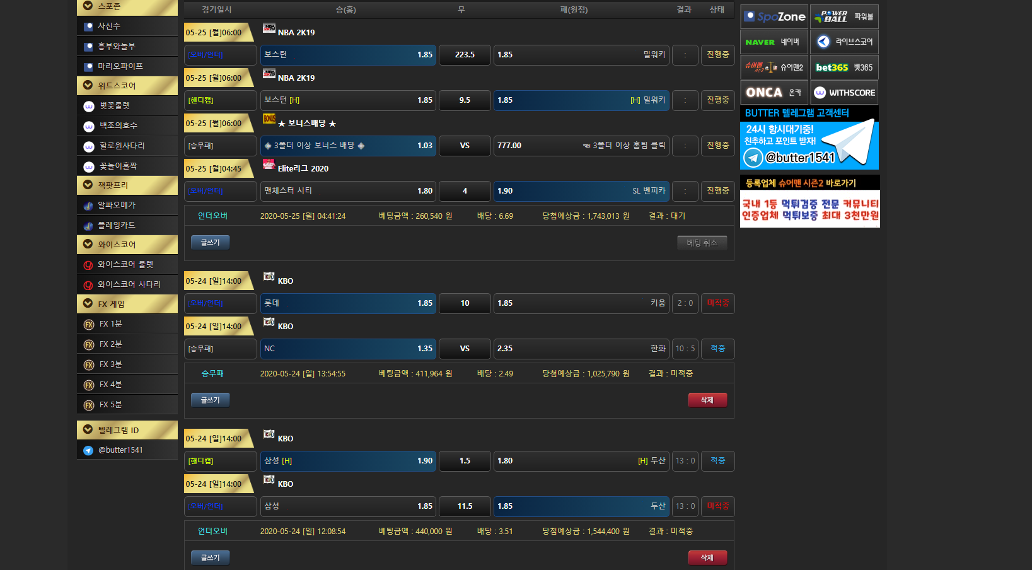Viewport: 1032px width, 570px height.
Task: Open the Powerball banner icon
Action: pos(844,17)
